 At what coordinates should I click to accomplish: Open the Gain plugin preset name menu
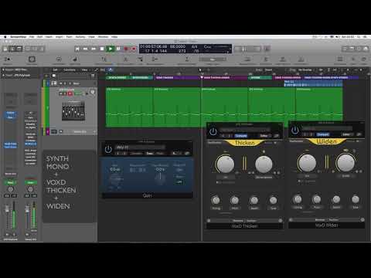[x=141, y=147]
